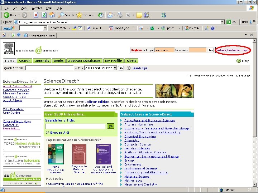
Task: Expand the Mail button dropdown arrow
Action: [114, 15]
